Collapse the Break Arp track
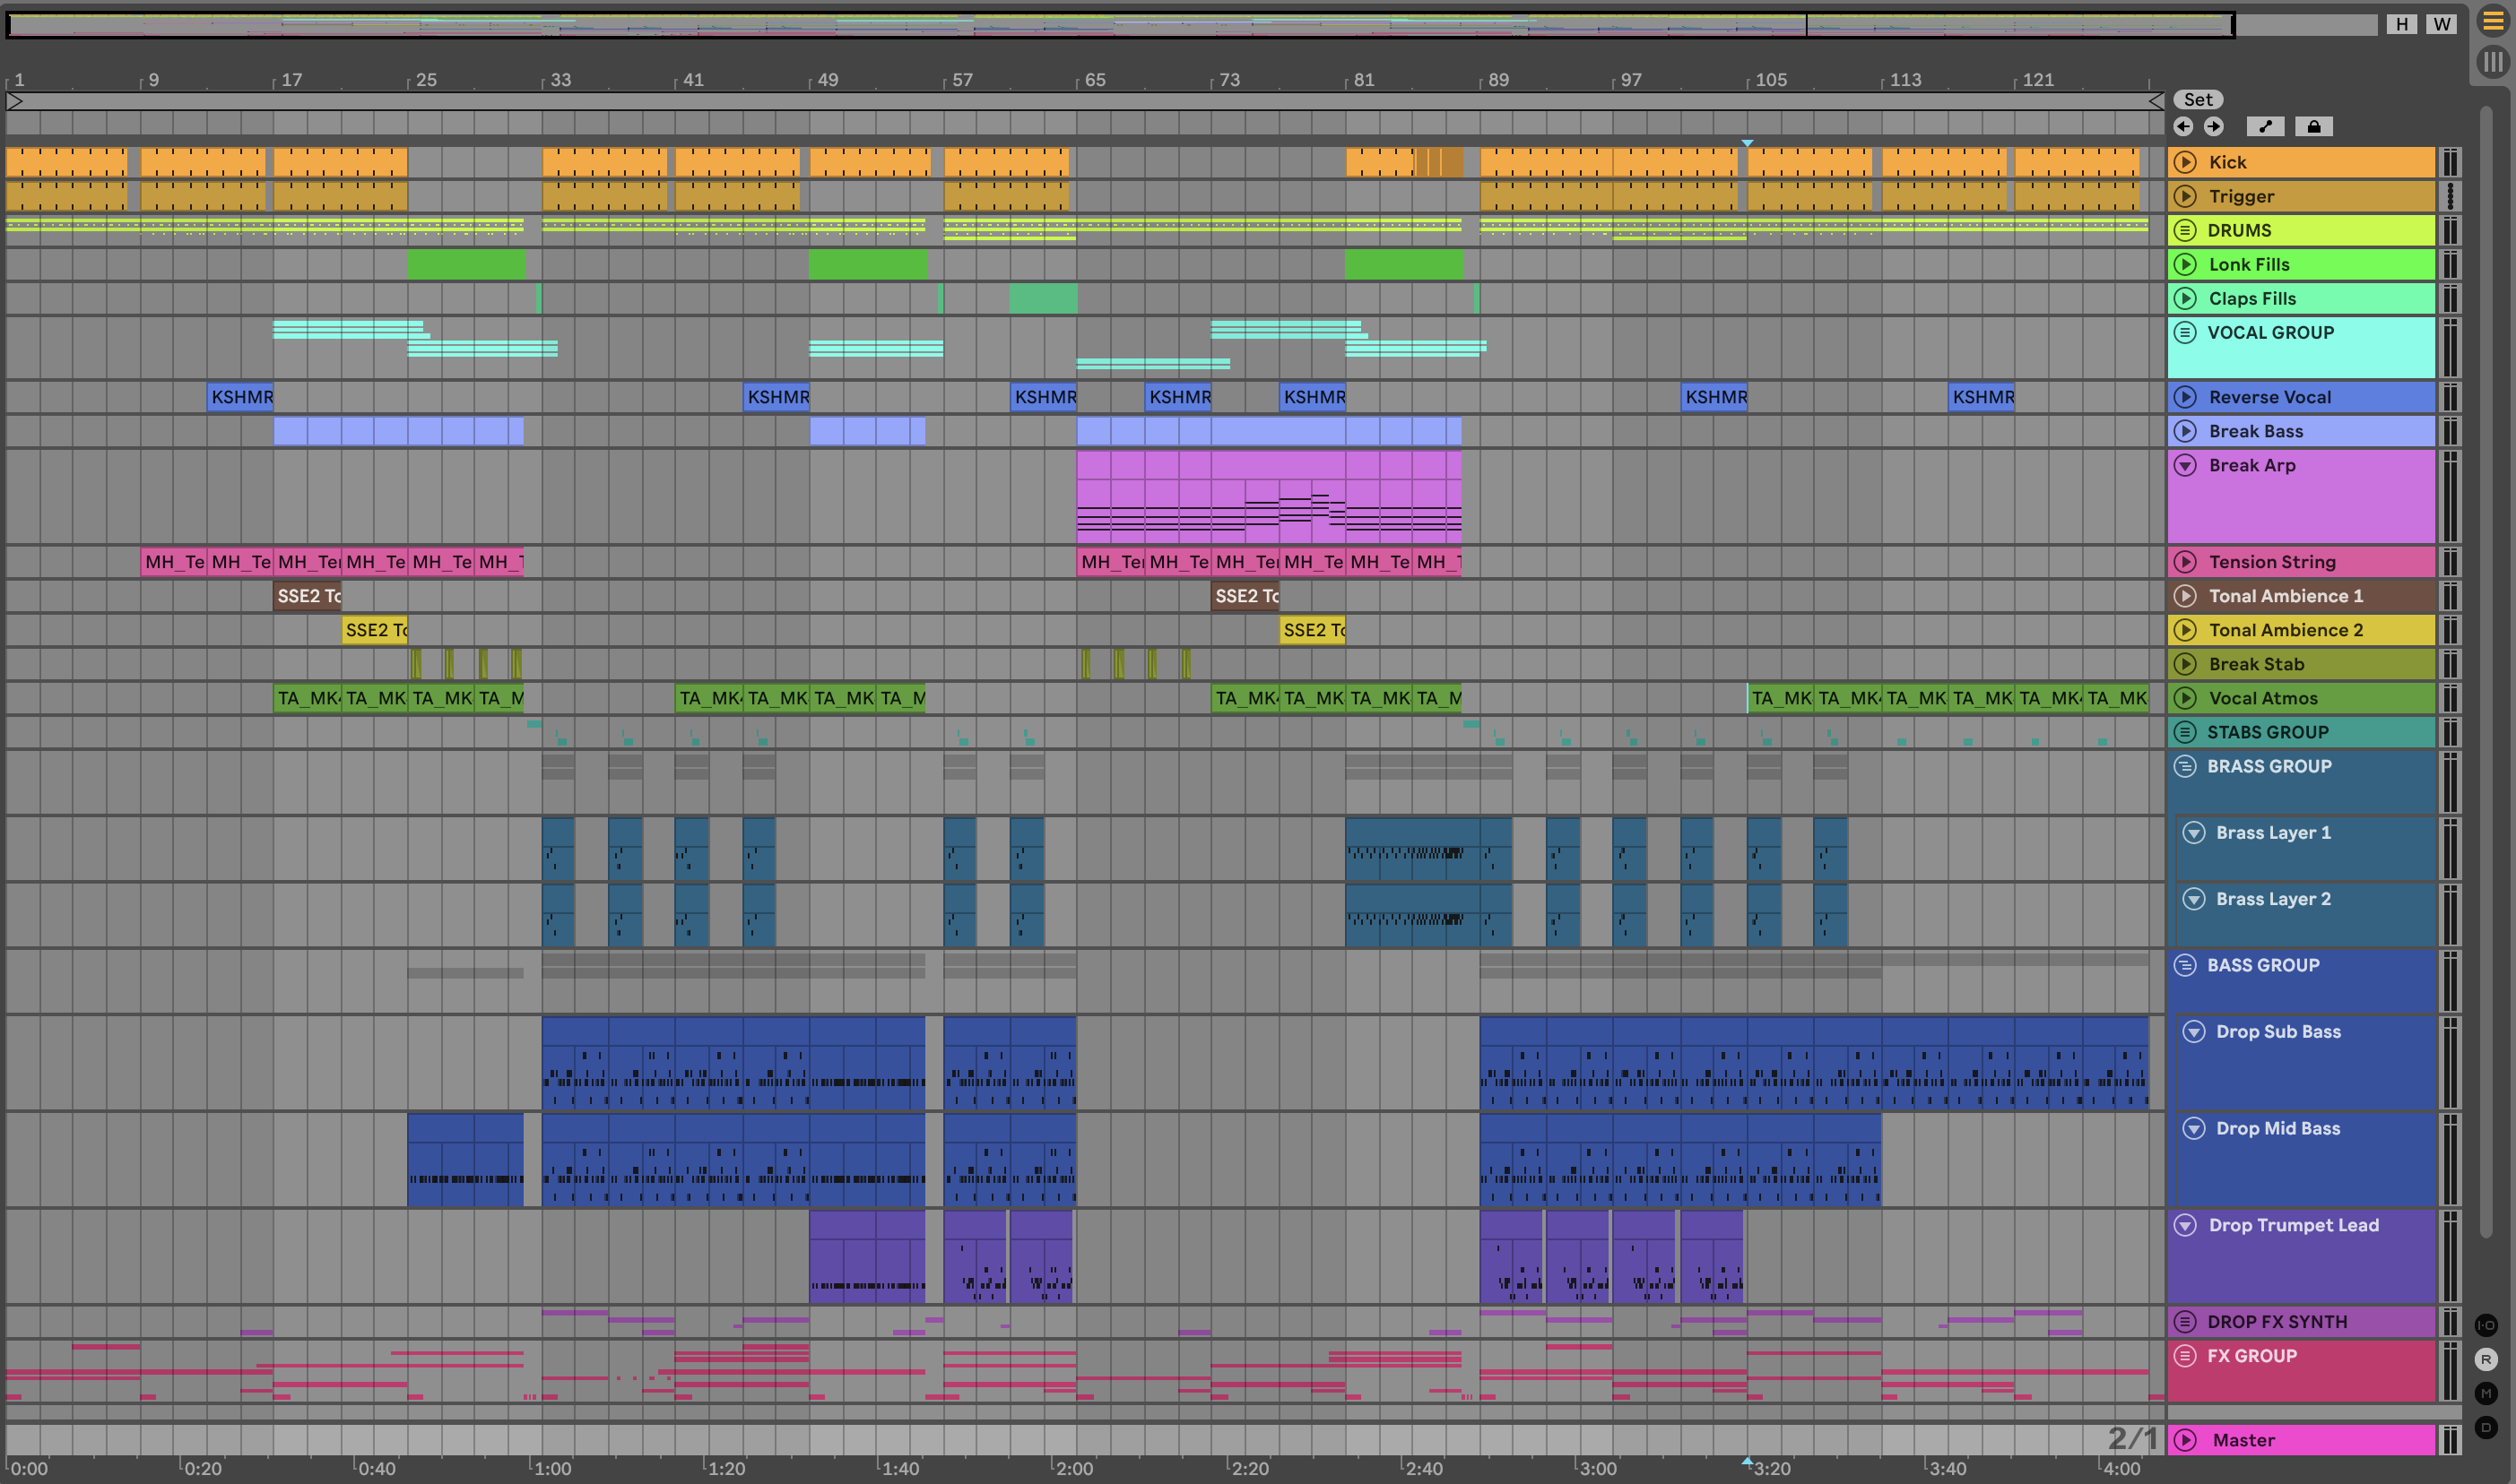This screenshot has width=2516, height=1484. click(x=2186, y=465)
